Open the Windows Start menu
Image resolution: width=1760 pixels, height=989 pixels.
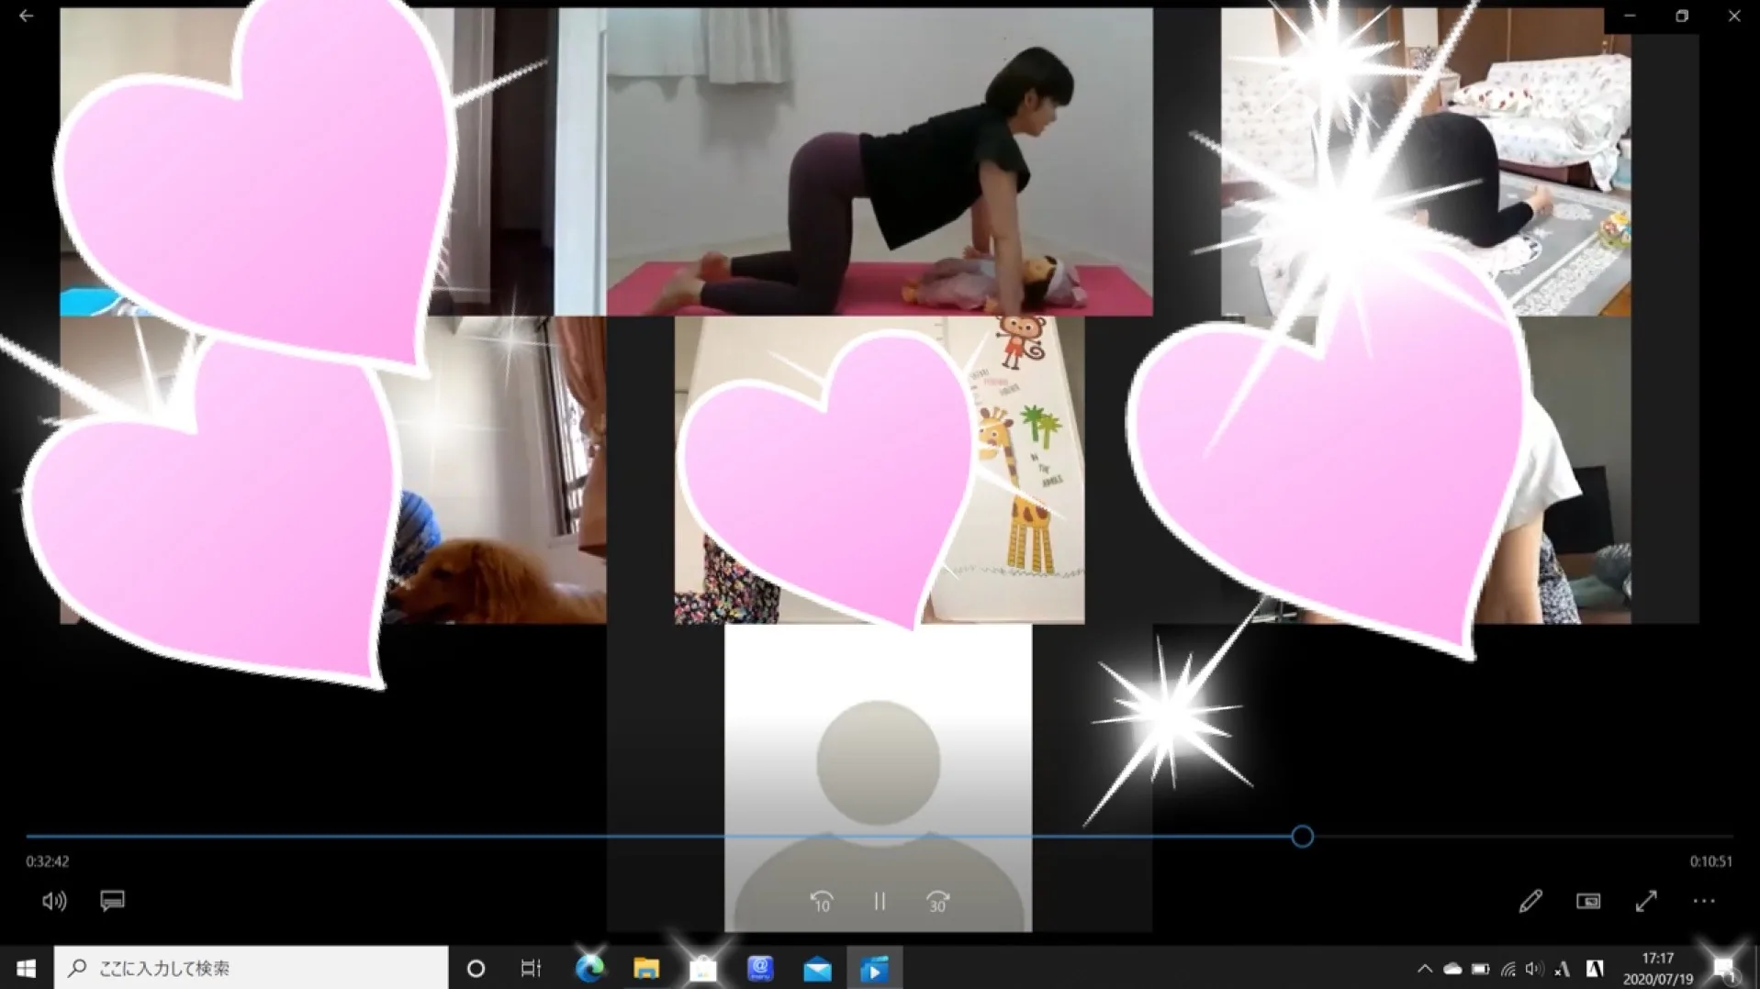pos(26,968)
